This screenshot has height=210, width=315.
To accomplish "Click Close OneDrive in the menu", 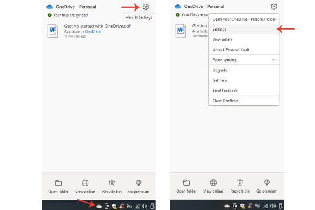I will (225, 101).
